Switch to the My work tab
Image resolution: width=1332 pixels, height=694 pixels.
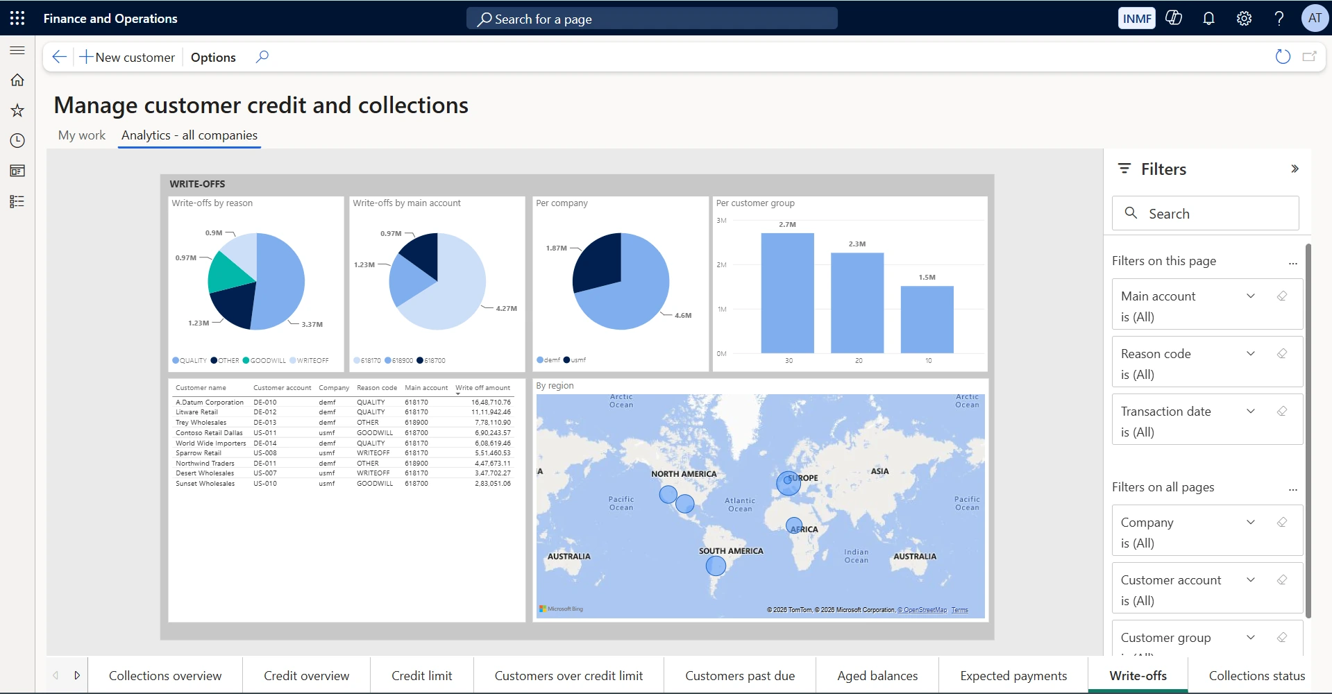pyautogui.click(x=82, y=135)
